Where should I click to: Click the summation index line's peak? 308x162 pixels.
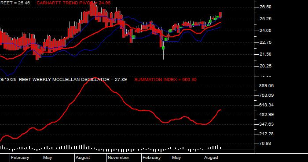click(95, 78)
